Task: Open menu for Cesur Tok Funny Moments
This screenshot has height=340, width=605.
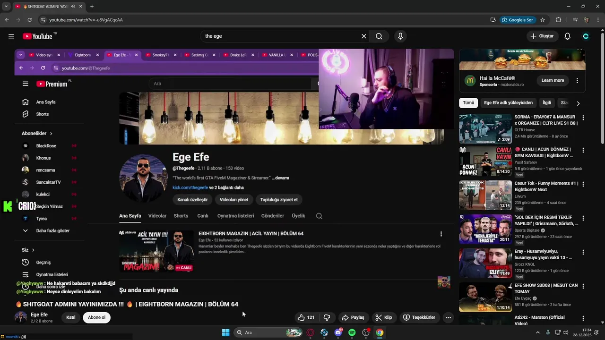Action: tap(583, 184)
